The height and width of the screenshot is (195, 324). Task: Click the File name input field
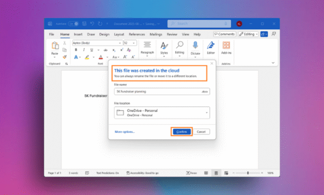162,91
